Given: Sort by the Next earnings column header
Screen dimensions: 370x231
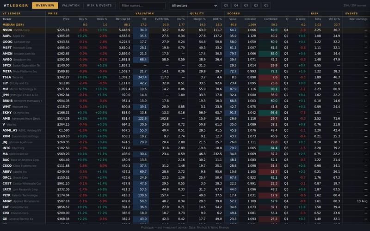Looking at the screenshot, I should tap(356, 19).
